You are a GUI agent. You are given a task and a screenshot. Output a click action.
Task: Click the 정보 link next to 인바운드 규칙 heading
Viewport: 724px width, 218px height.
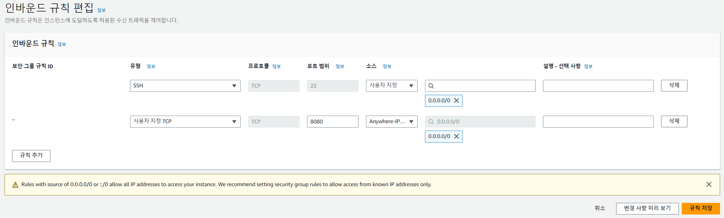pos(62,44)
